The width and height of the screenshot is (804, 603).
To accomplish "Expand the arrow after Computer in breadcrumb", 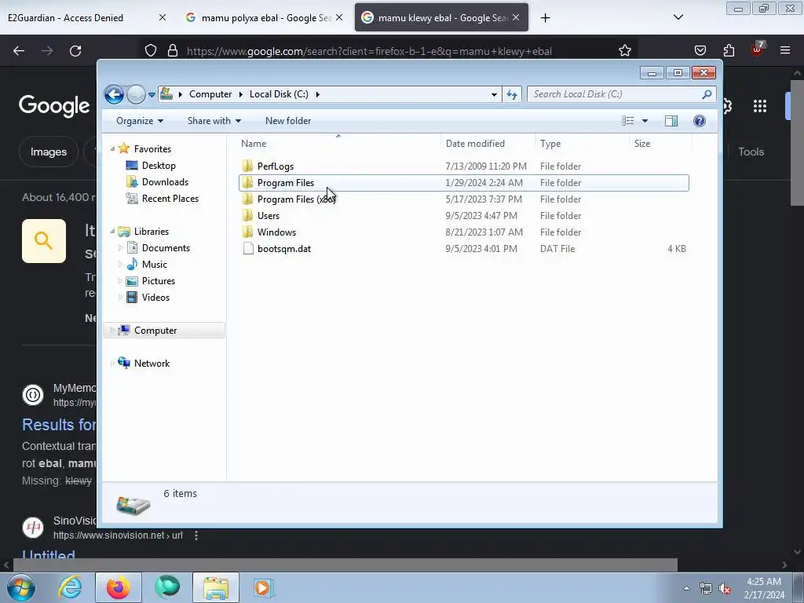I will [240, 94].
